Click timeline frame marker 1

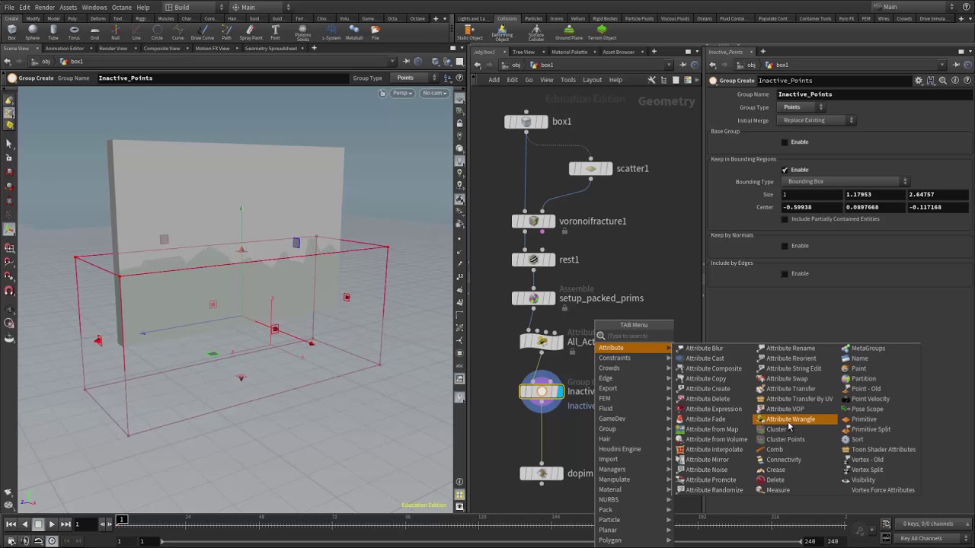tap(122, 520)
